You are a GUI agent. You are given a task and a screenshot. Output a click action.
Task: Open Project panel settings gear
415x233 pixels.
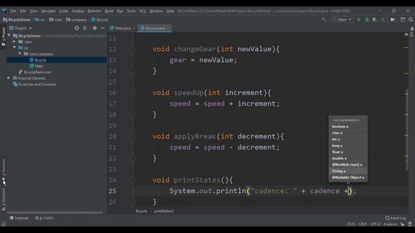[x=95, y=28]
